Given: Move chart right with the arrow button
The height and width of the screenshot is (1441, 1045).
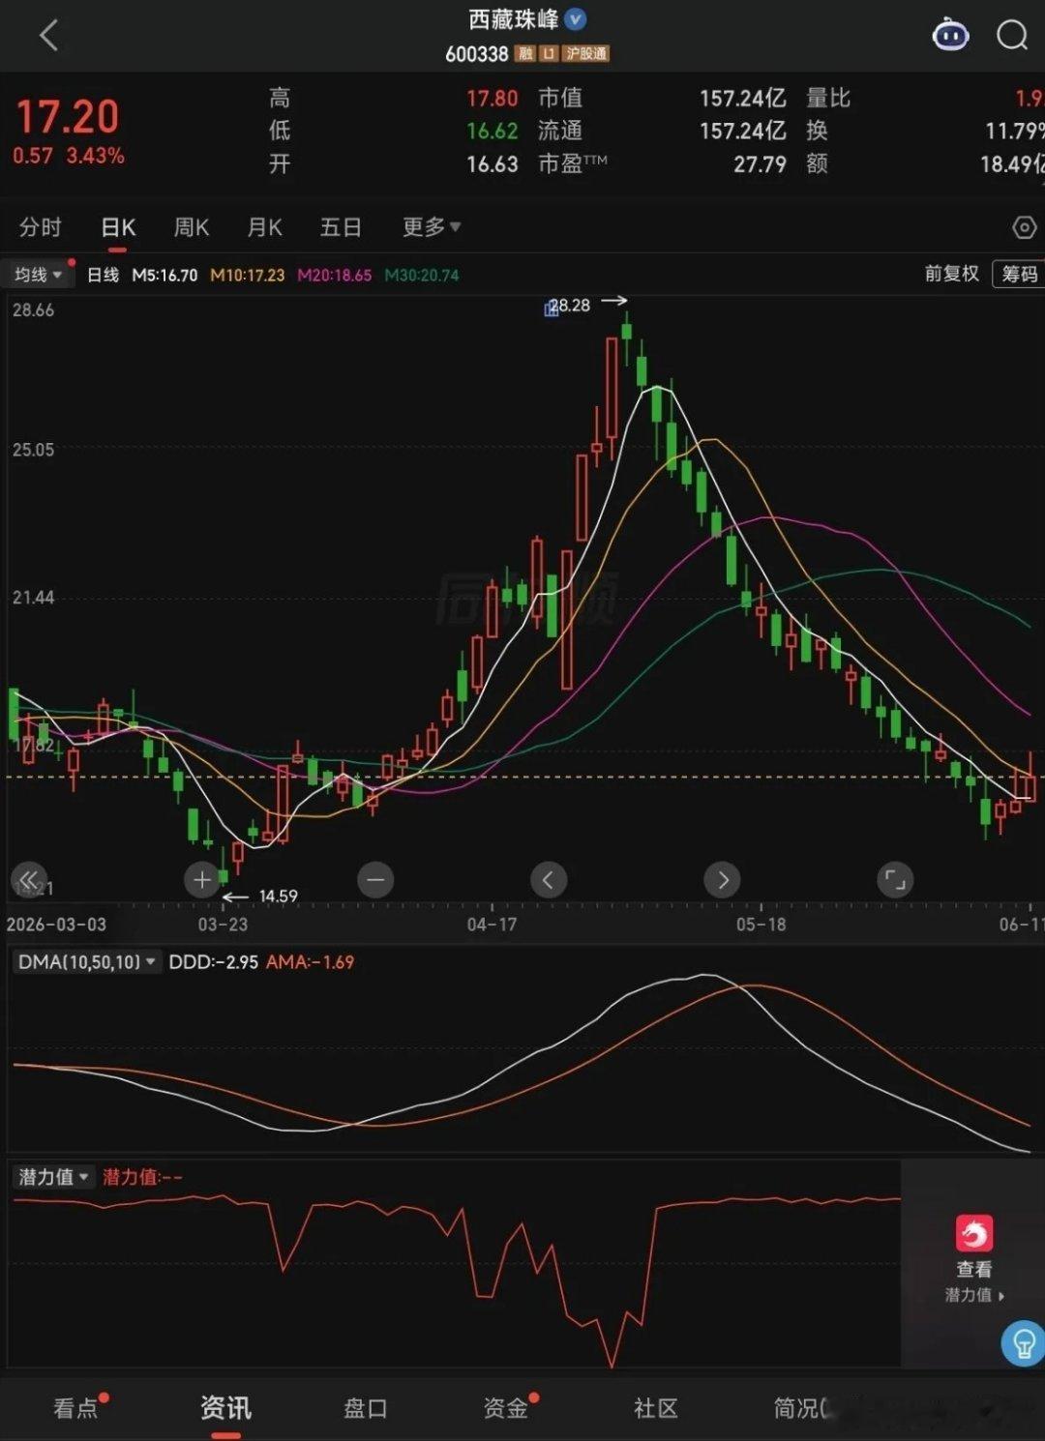Looking at the screenshot, I should pyautogui.click(x=722, y=880).
